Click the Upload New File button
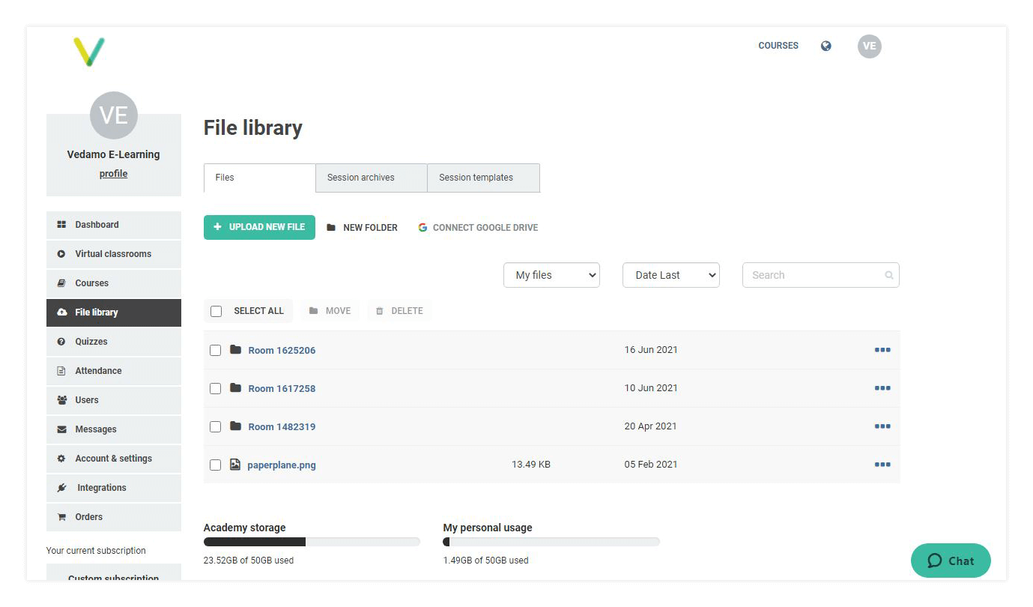This screenshot has width=1033, height=607. click(259, 227)
